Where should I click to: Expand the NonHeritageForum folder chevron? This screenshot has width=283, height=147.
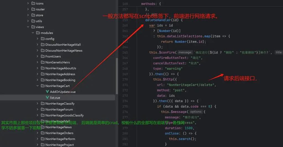point(38,109)
